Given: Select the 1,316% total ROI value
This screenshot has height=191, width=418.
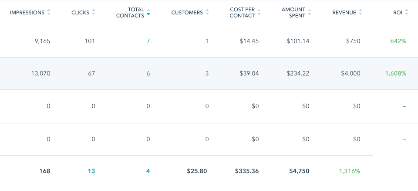Looking at the screenshot, I should click(x=349, y=171).
